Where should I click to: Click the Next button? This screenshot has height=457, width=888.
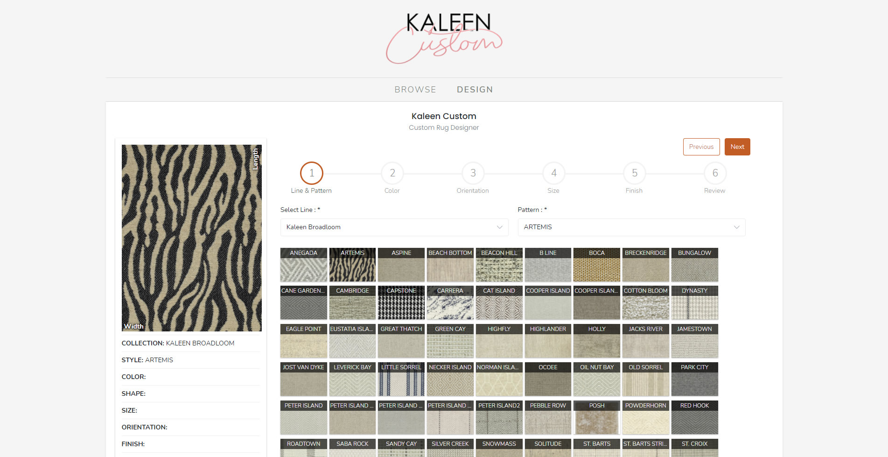click(737, 147)
